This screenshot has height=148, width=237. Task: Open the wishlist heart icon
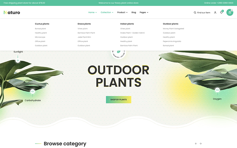point(221,12)
